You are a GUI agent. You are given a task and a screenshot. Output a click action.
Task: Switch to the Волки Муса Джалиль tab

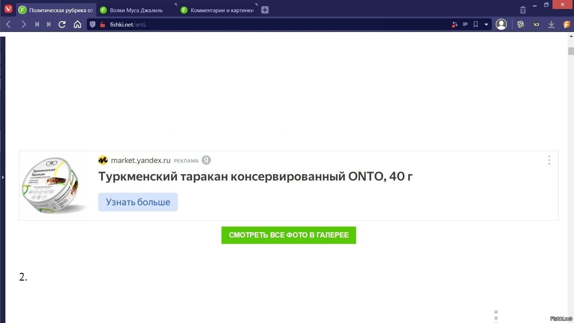coord(136,10)
